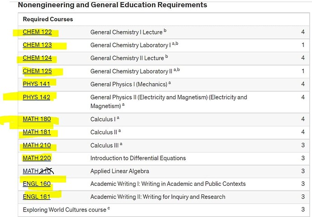
Task: Open the MATH 181 course link
Action: [x=37, y=132]
